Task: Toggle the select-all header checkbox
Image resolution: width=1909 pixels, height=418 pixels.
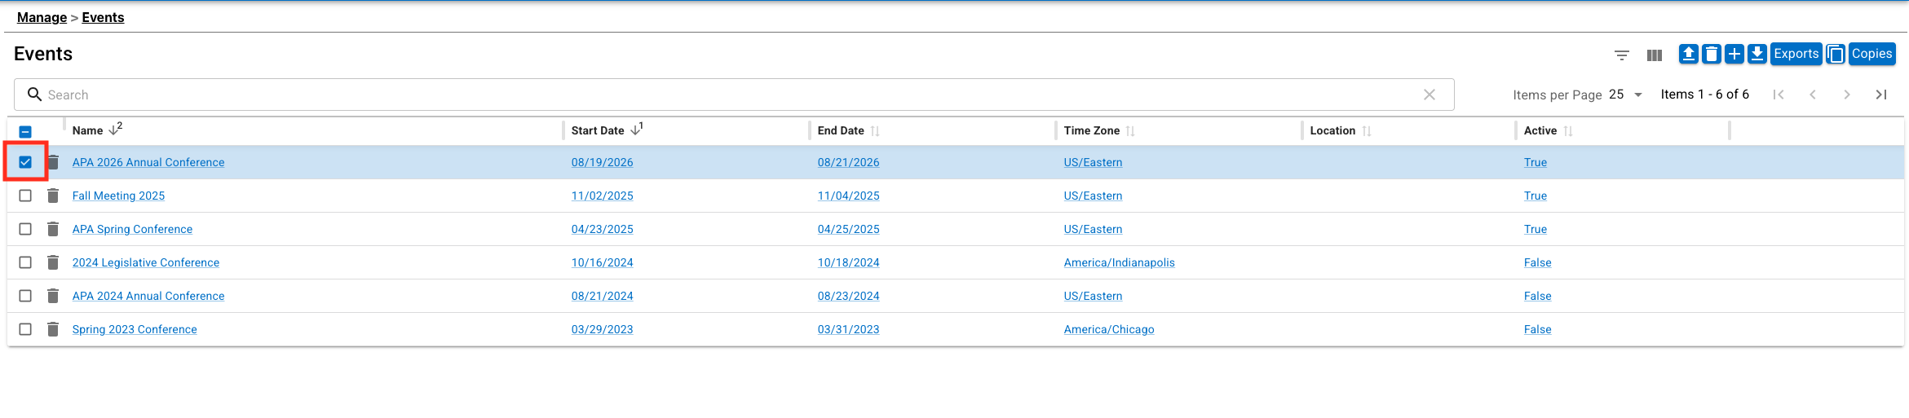Action: (x=25, y=131)
